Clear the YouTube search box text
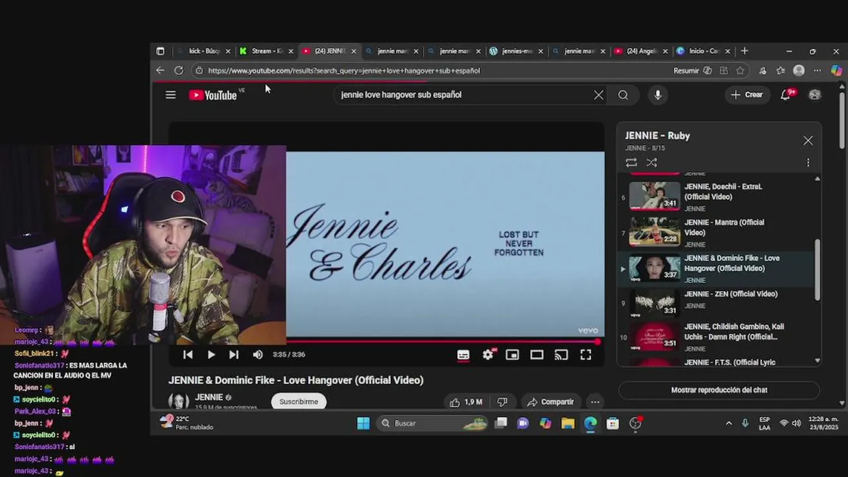 [x=598, y=95]
